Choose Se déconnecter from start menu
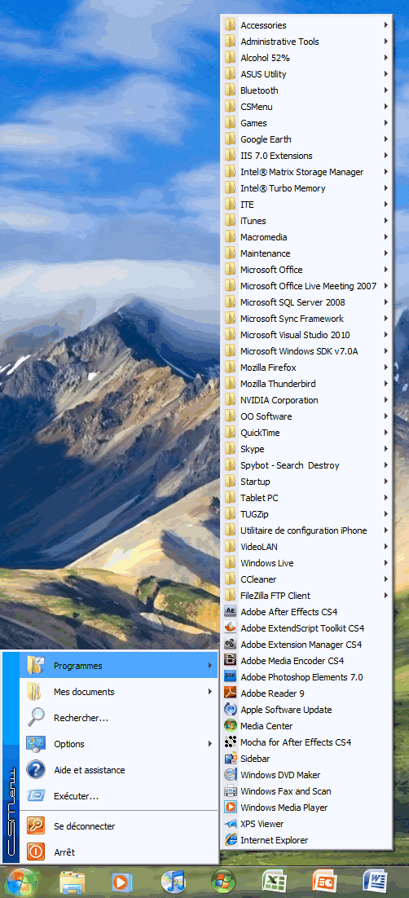 [119, 825]
